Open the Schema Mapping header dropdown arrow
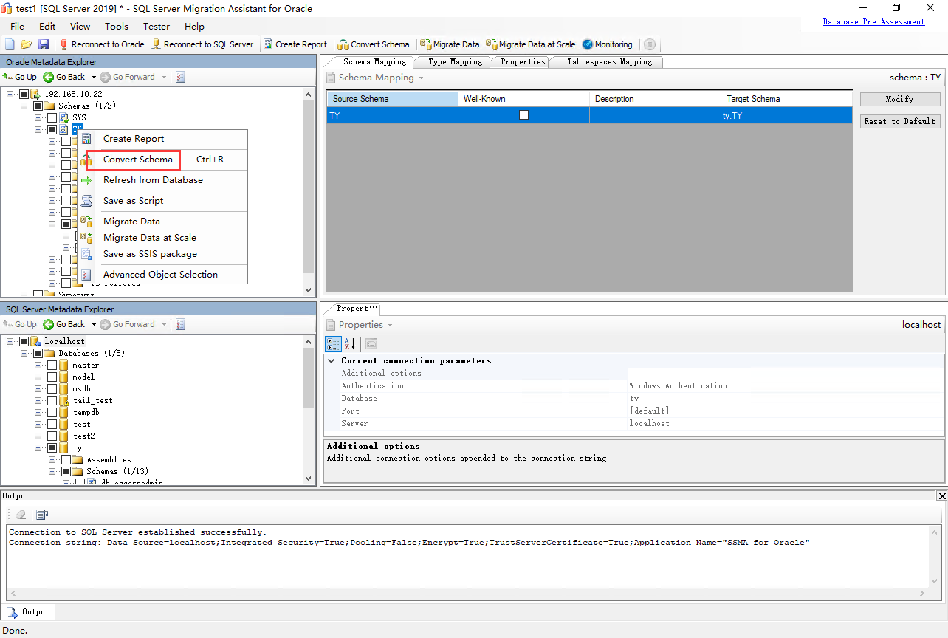 tap(421, 78)
